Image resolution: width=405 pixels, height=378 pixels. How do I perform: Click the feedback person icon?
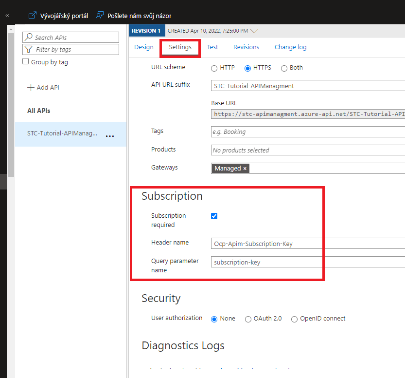click(x=100, y=16)
